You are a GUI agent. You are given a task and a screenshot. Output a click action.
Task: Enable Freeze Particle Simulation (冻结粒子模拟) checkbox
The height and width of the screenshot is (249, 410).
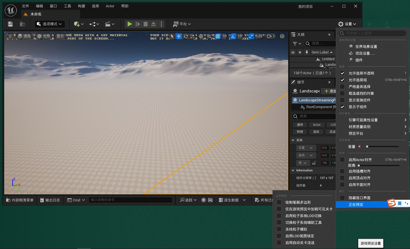(x=279, y=229)
